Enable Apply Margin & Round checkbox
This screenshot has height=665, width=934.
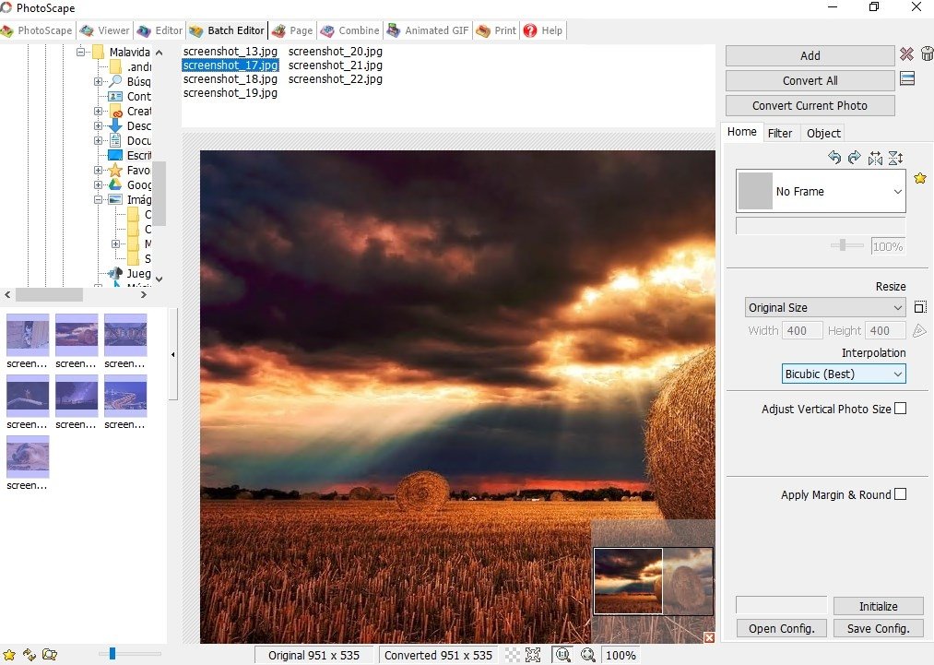click(x=900, y=494)
